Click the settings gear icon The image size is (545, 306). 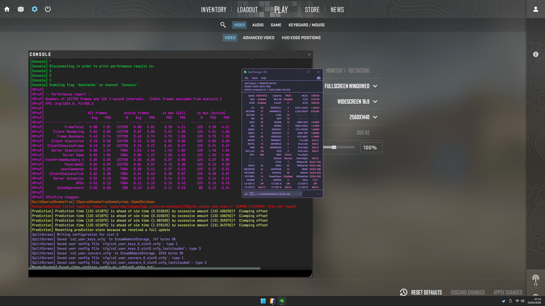point(34,10)
